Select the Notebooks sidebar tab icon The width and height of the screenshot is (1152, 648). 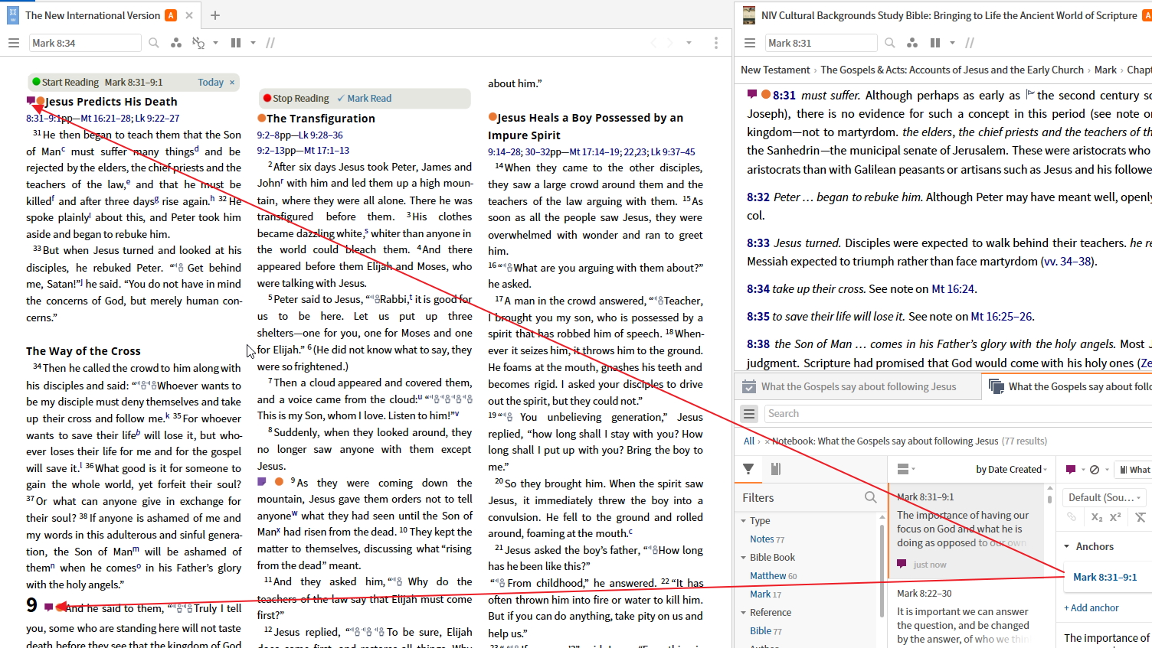point(775,469)
